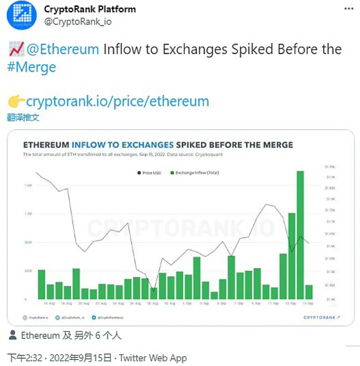Click the CryptoRank Platform profile avatar

[21, 15]
